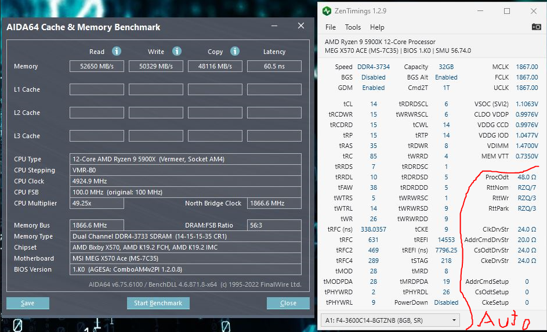Click the VSOC (SVI2) value 1.1063V
Screen dimensions: 547x332
527,104
